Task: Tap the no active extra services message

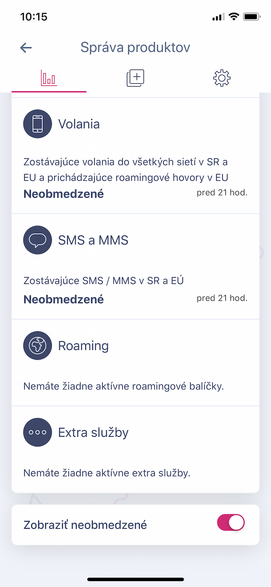Action: [107, 473]
